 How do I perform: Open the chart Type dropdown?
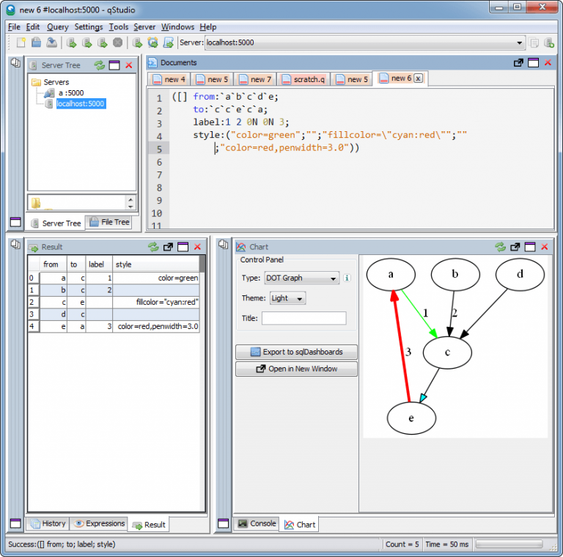point(301,278)
